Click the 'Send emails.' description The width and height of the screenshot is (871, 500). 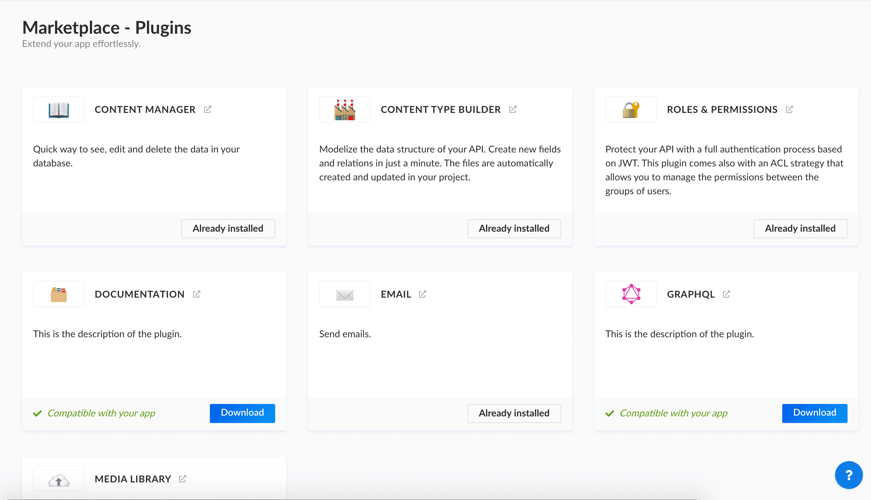pyautogui.click(x=345, y=334)
